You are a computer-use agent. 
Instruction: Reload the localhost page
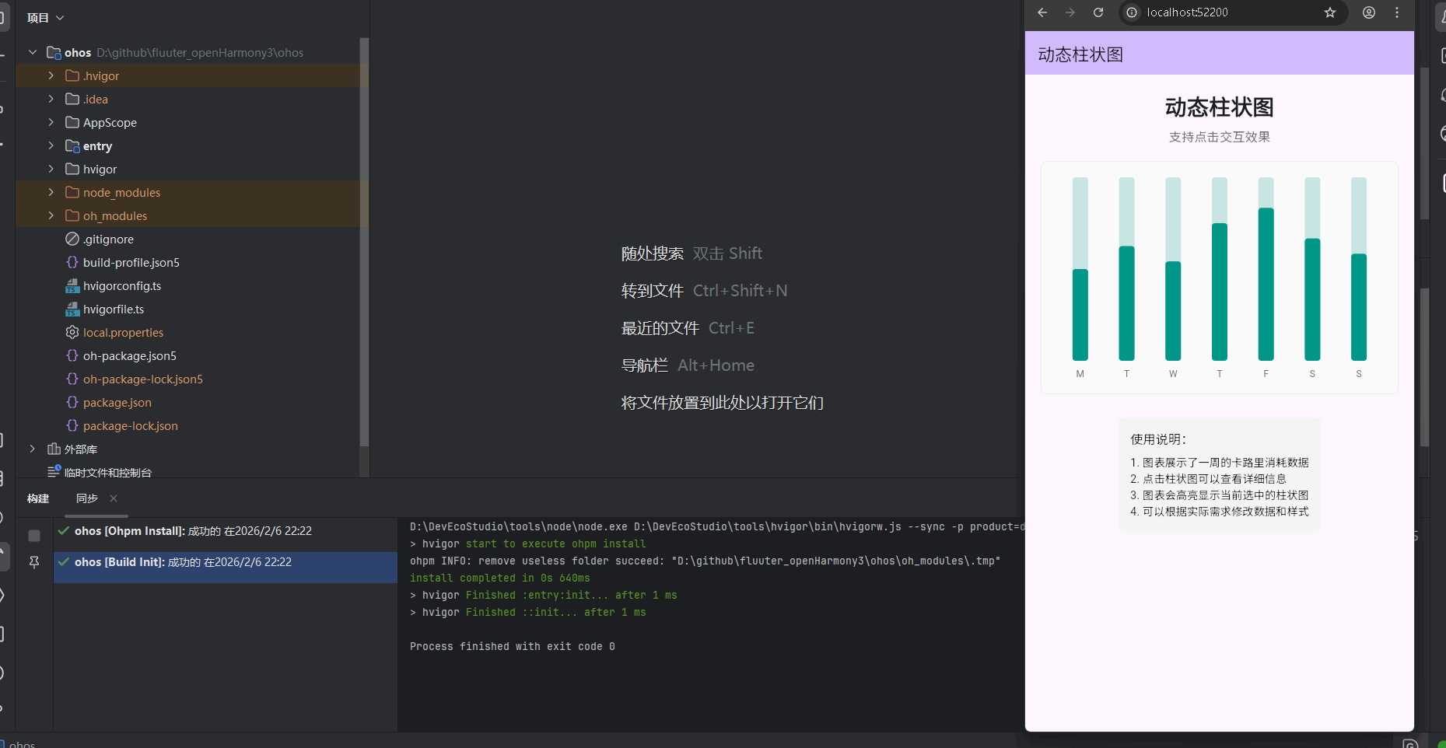click(1098, 12)
